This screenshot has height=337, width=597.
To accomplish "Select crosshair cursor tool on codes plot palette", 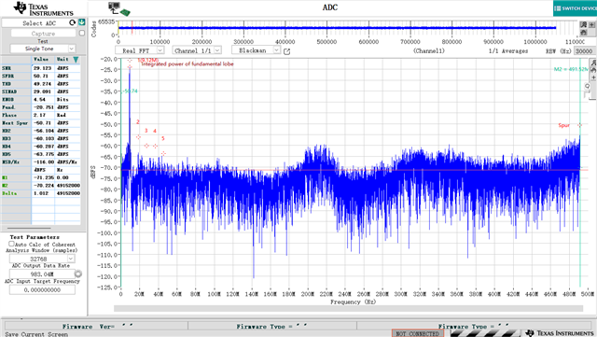I will point(591,25).
